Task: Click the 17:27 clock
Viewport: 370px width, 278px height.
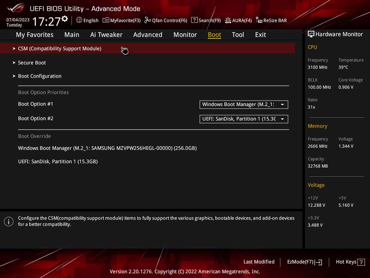Action: [47, 21]
